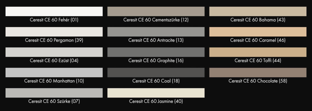The height and width of the screenshot is (111, 312).
Task: Choose the Ezüst (04) color swatch
Action: tap(54, 52)
